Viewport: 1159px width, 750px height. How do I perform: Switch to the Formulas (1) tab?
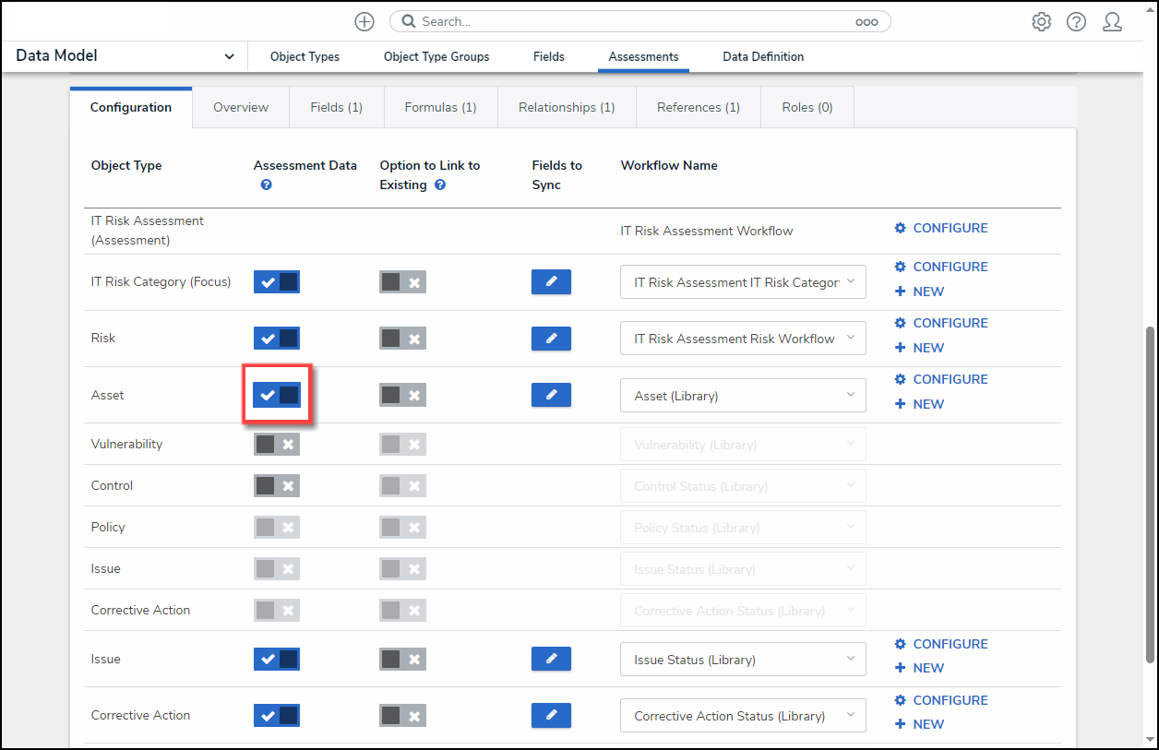click(x=440, y=108)
